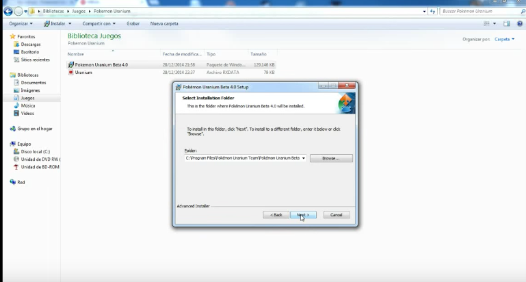This screenshot has height=282, width=526.
Task: Click Grabar in the toolbar
Action: coord(133,23)
